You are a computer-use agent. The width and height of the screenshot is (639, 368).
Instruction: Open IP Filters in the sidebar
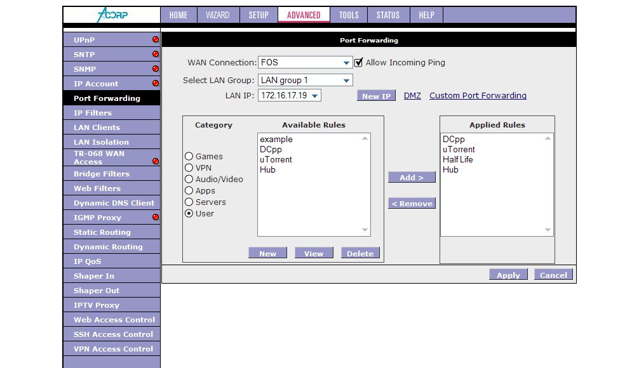[93, 113]
